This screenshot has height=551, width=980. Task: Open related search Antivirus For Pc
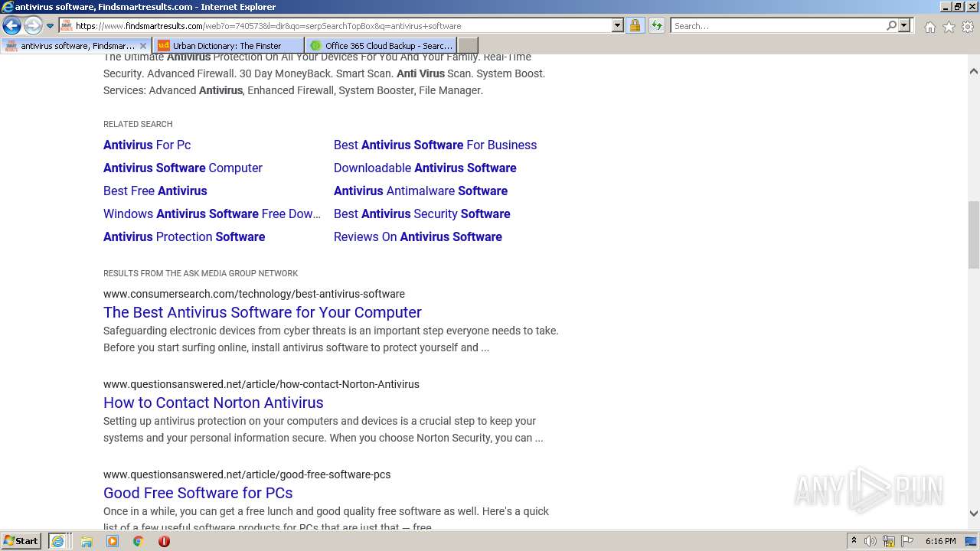147,145
